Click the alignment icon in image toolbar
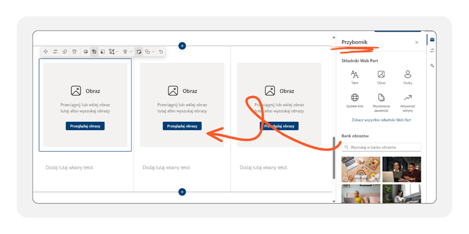This screenshot has height=234, width=469. click(126, 52)
